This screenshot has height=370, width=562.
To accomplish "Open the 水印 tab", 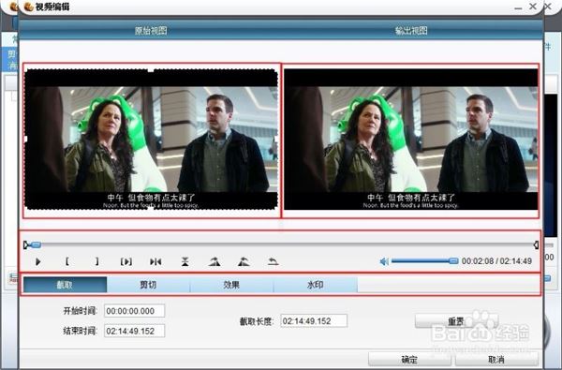I will click(x=316, y=285).
